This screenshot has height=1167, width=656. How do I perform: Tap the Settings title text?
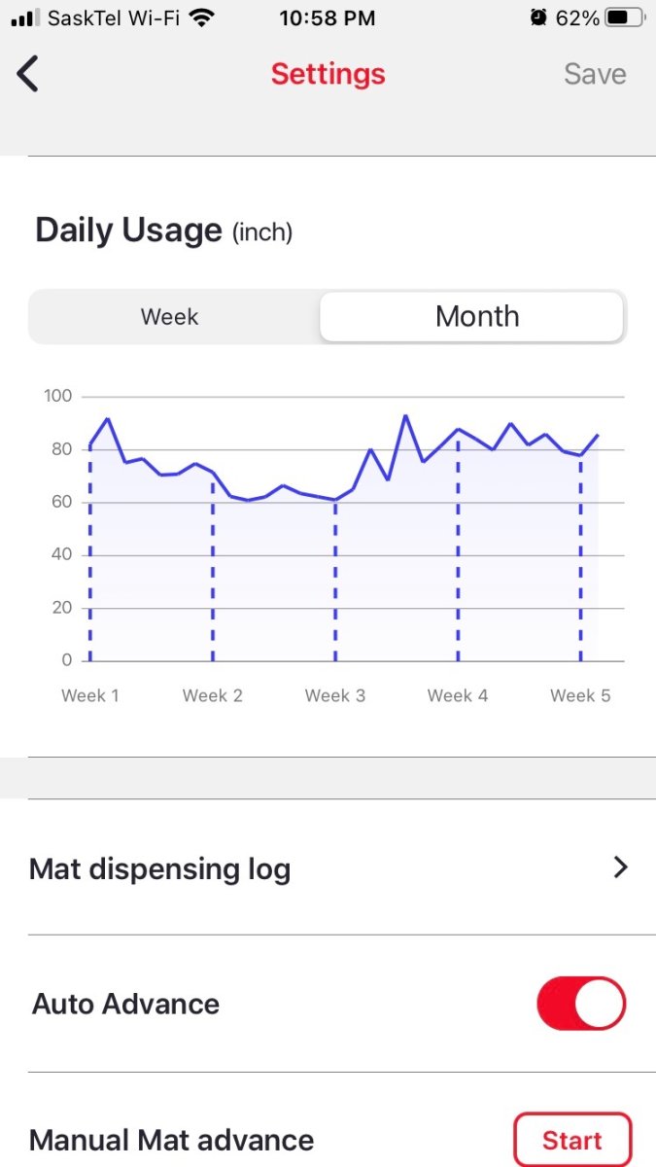pyautogui.click(x=328, y=74)
